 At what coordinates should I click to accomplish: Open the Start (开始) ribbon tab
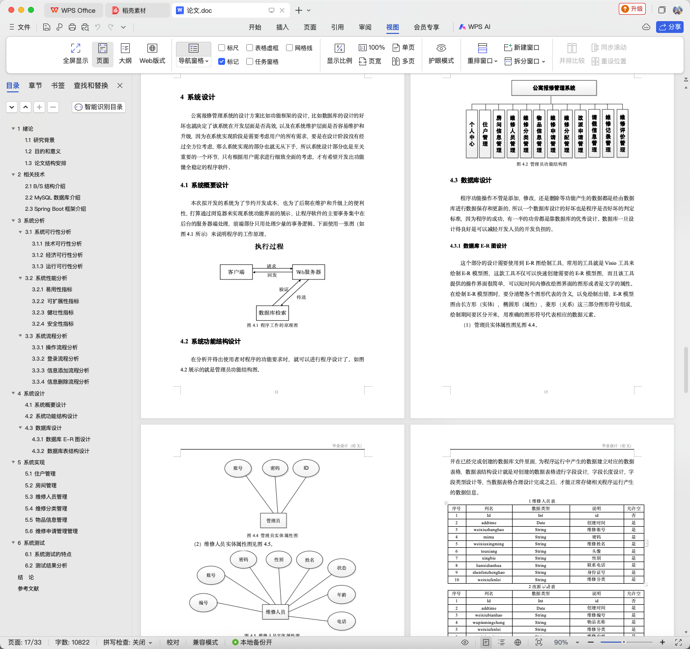[x=255, y=27]
